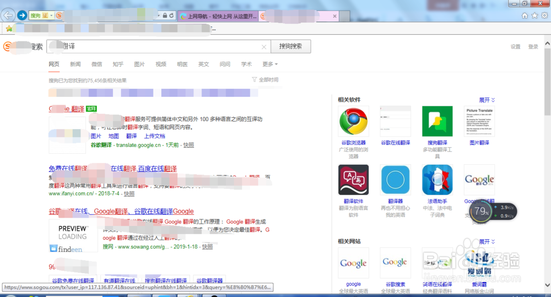Click the address bar lock icon
The height and width of the screenshot is (297, 551).
click(165, 15)
